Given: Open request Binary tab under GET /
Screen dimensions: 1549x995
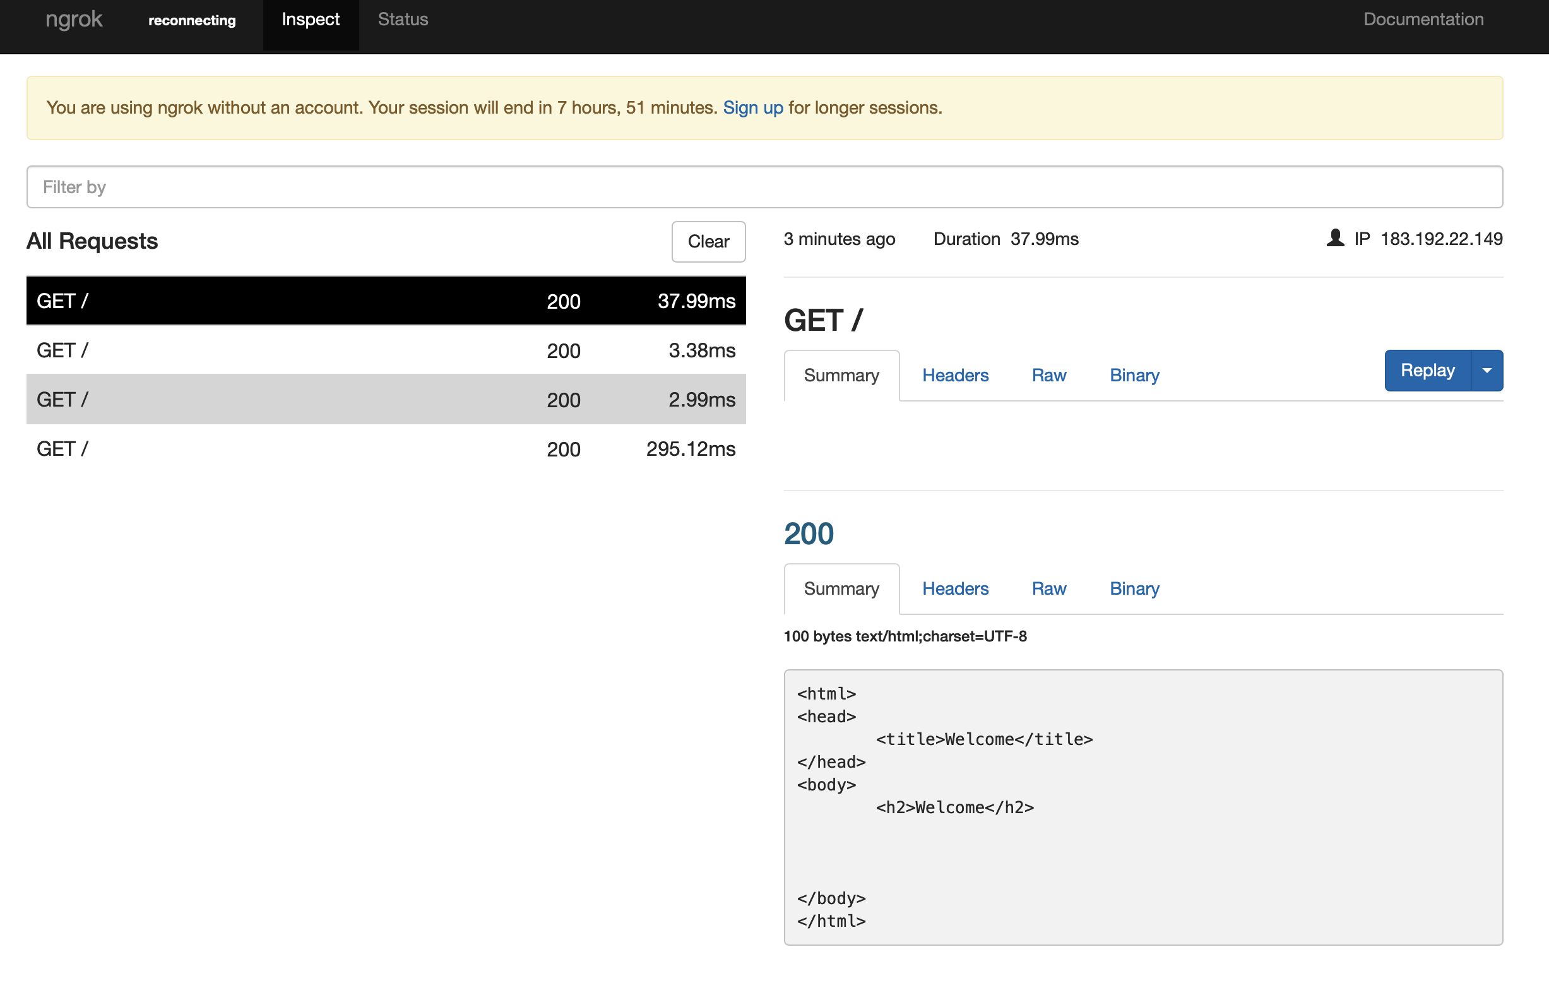Looking at the screenshot, I should [x=1134, y=376].
